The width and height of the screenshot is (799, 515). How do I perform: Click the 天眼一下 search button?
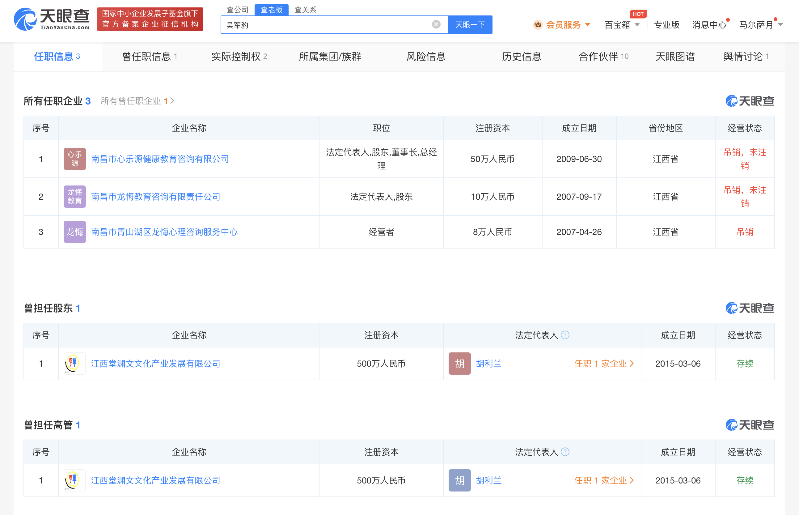coord(470,24)
